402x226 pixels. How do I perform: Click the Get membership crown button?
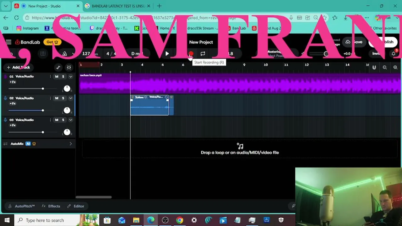point(52,42)
